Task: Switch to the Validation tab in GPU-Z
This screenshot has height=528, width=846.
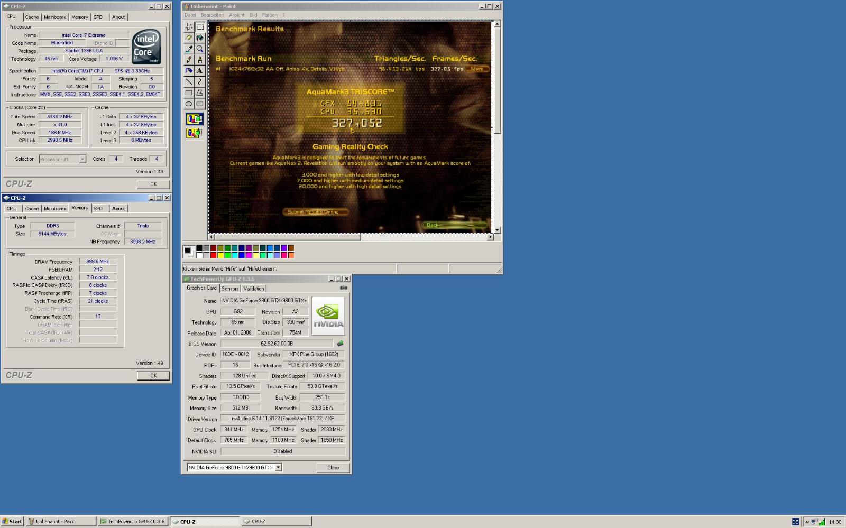Action: [x=254, y=289]
